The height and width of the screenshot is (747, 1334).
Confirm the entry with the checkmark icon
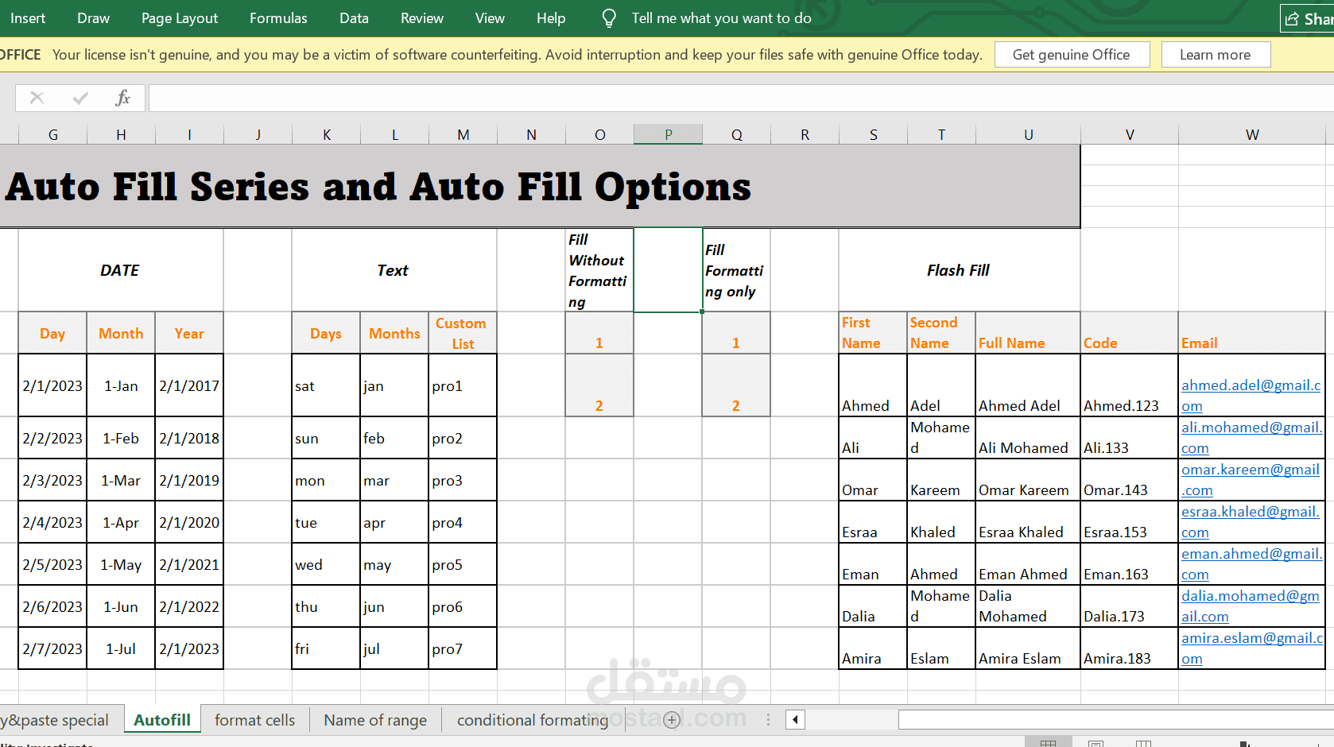tap(80, 98)
